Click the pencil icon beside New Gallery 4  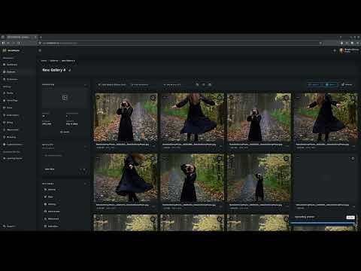coord(70,71)
